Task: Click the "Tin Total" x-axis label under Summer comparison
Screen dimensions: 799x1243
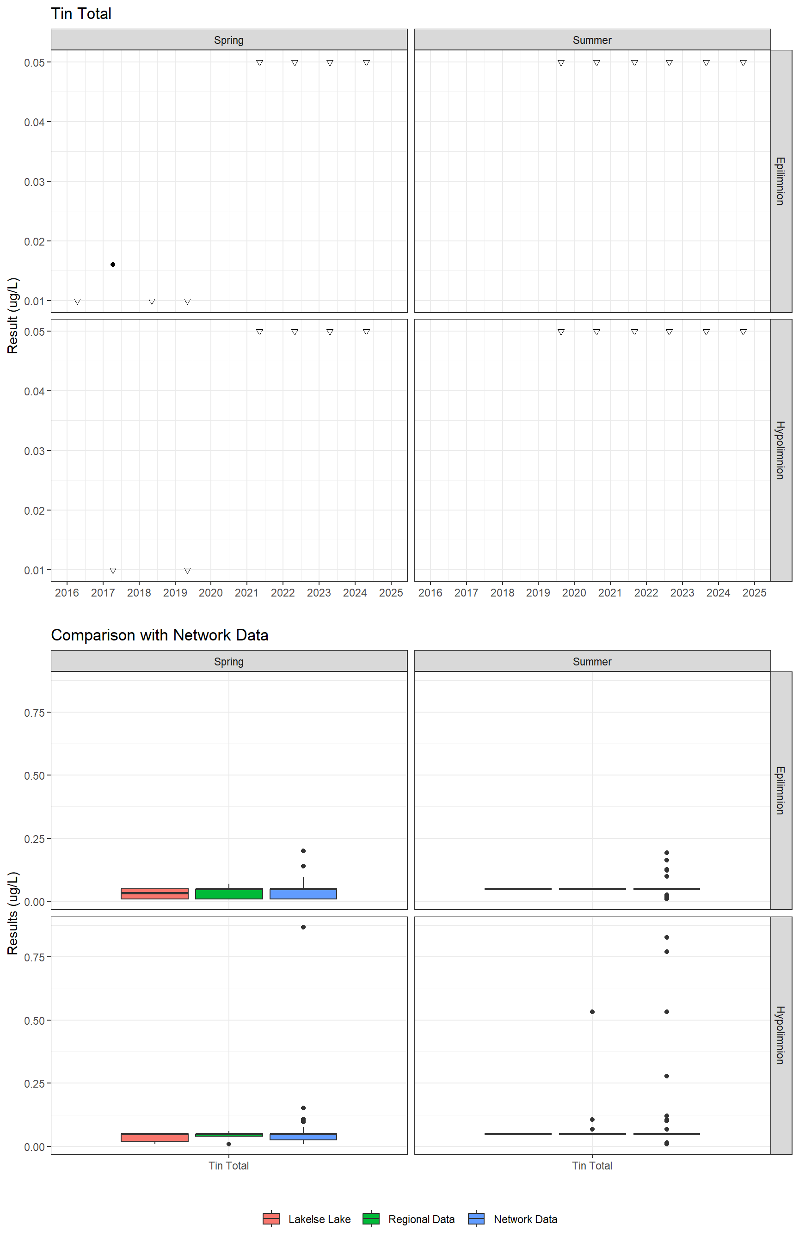Action: click(x=592, y=1166)
